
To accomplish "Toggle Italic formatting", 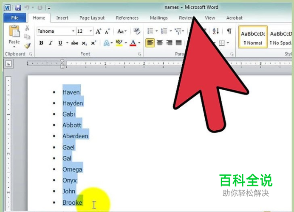I will (x=51, y=43).
